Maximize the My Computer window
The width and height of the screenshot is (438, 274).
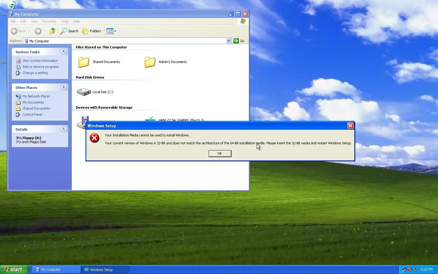(238, 14)
